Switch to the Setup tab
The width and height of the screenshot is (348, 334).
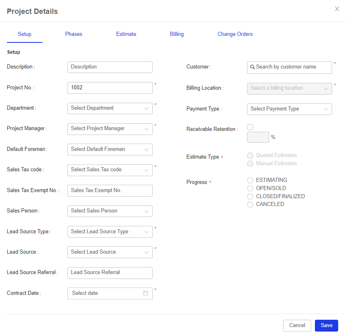[25, 34]
